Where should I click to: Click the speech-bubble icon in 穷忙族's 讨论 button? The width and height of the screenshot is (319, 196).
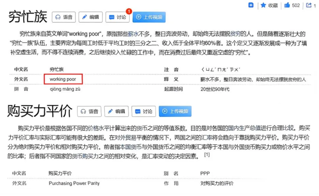pos(112,17)
